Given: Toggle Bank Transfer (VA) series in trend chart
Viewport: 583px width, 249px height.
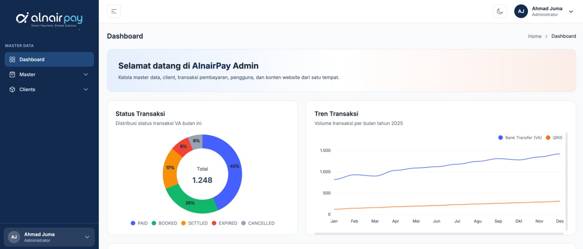Looking at the screenshot, I should click(x=520, y=138).
